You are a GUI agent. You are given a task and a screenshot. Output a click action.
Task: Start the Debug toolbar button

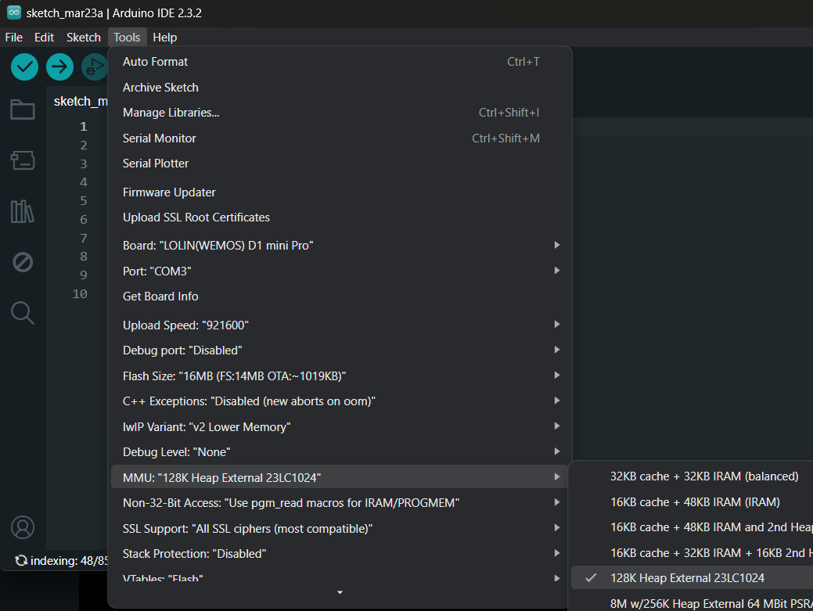click(95, 66)
